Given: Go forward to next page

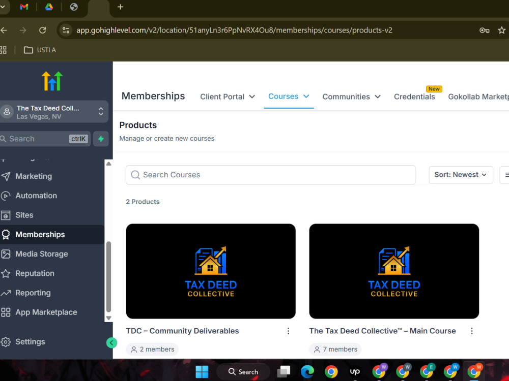Looking at the screenshot, I should tap(23, 30).
